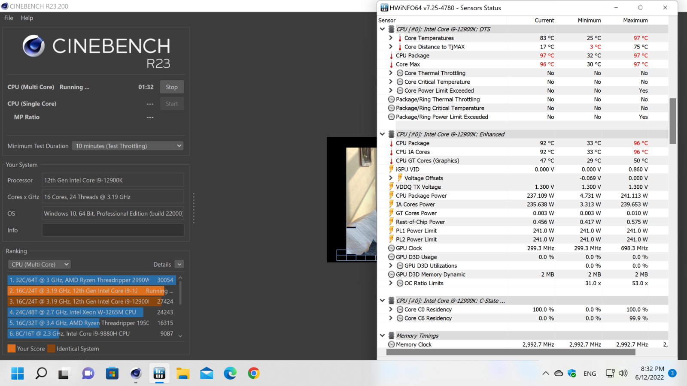Click Cinebench logo sphere
The image size is (687, 386).
tap(33, 46)
